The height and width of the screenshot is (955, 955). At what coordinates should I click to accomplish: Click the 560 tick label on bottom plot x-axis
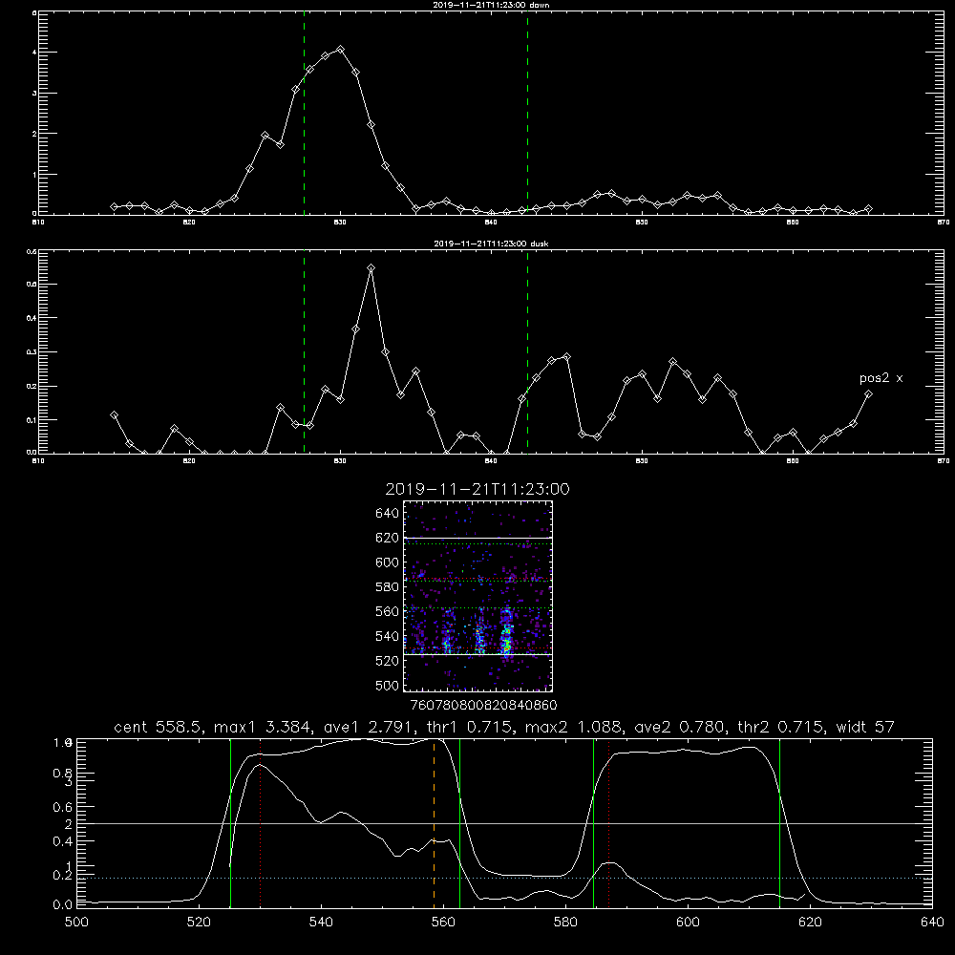click(x=443, y=923)
